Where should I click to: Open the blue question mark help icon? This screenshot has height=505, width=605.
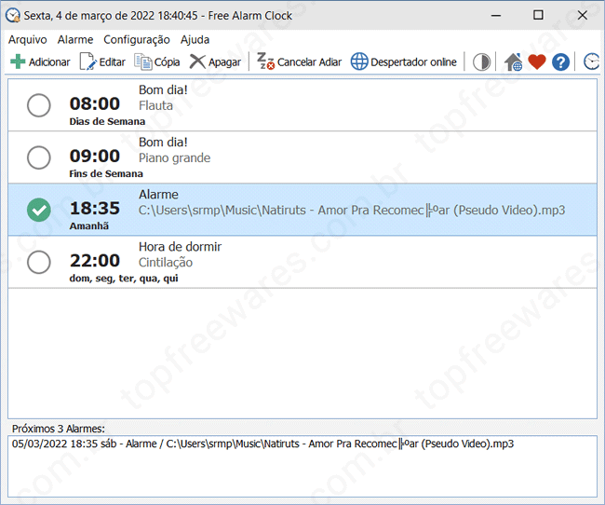coord(559,61)
